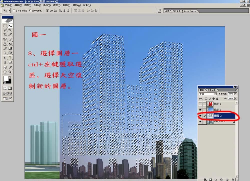Toggle lock transparent pixels
250x181 pixels.
tap(206, 99)
